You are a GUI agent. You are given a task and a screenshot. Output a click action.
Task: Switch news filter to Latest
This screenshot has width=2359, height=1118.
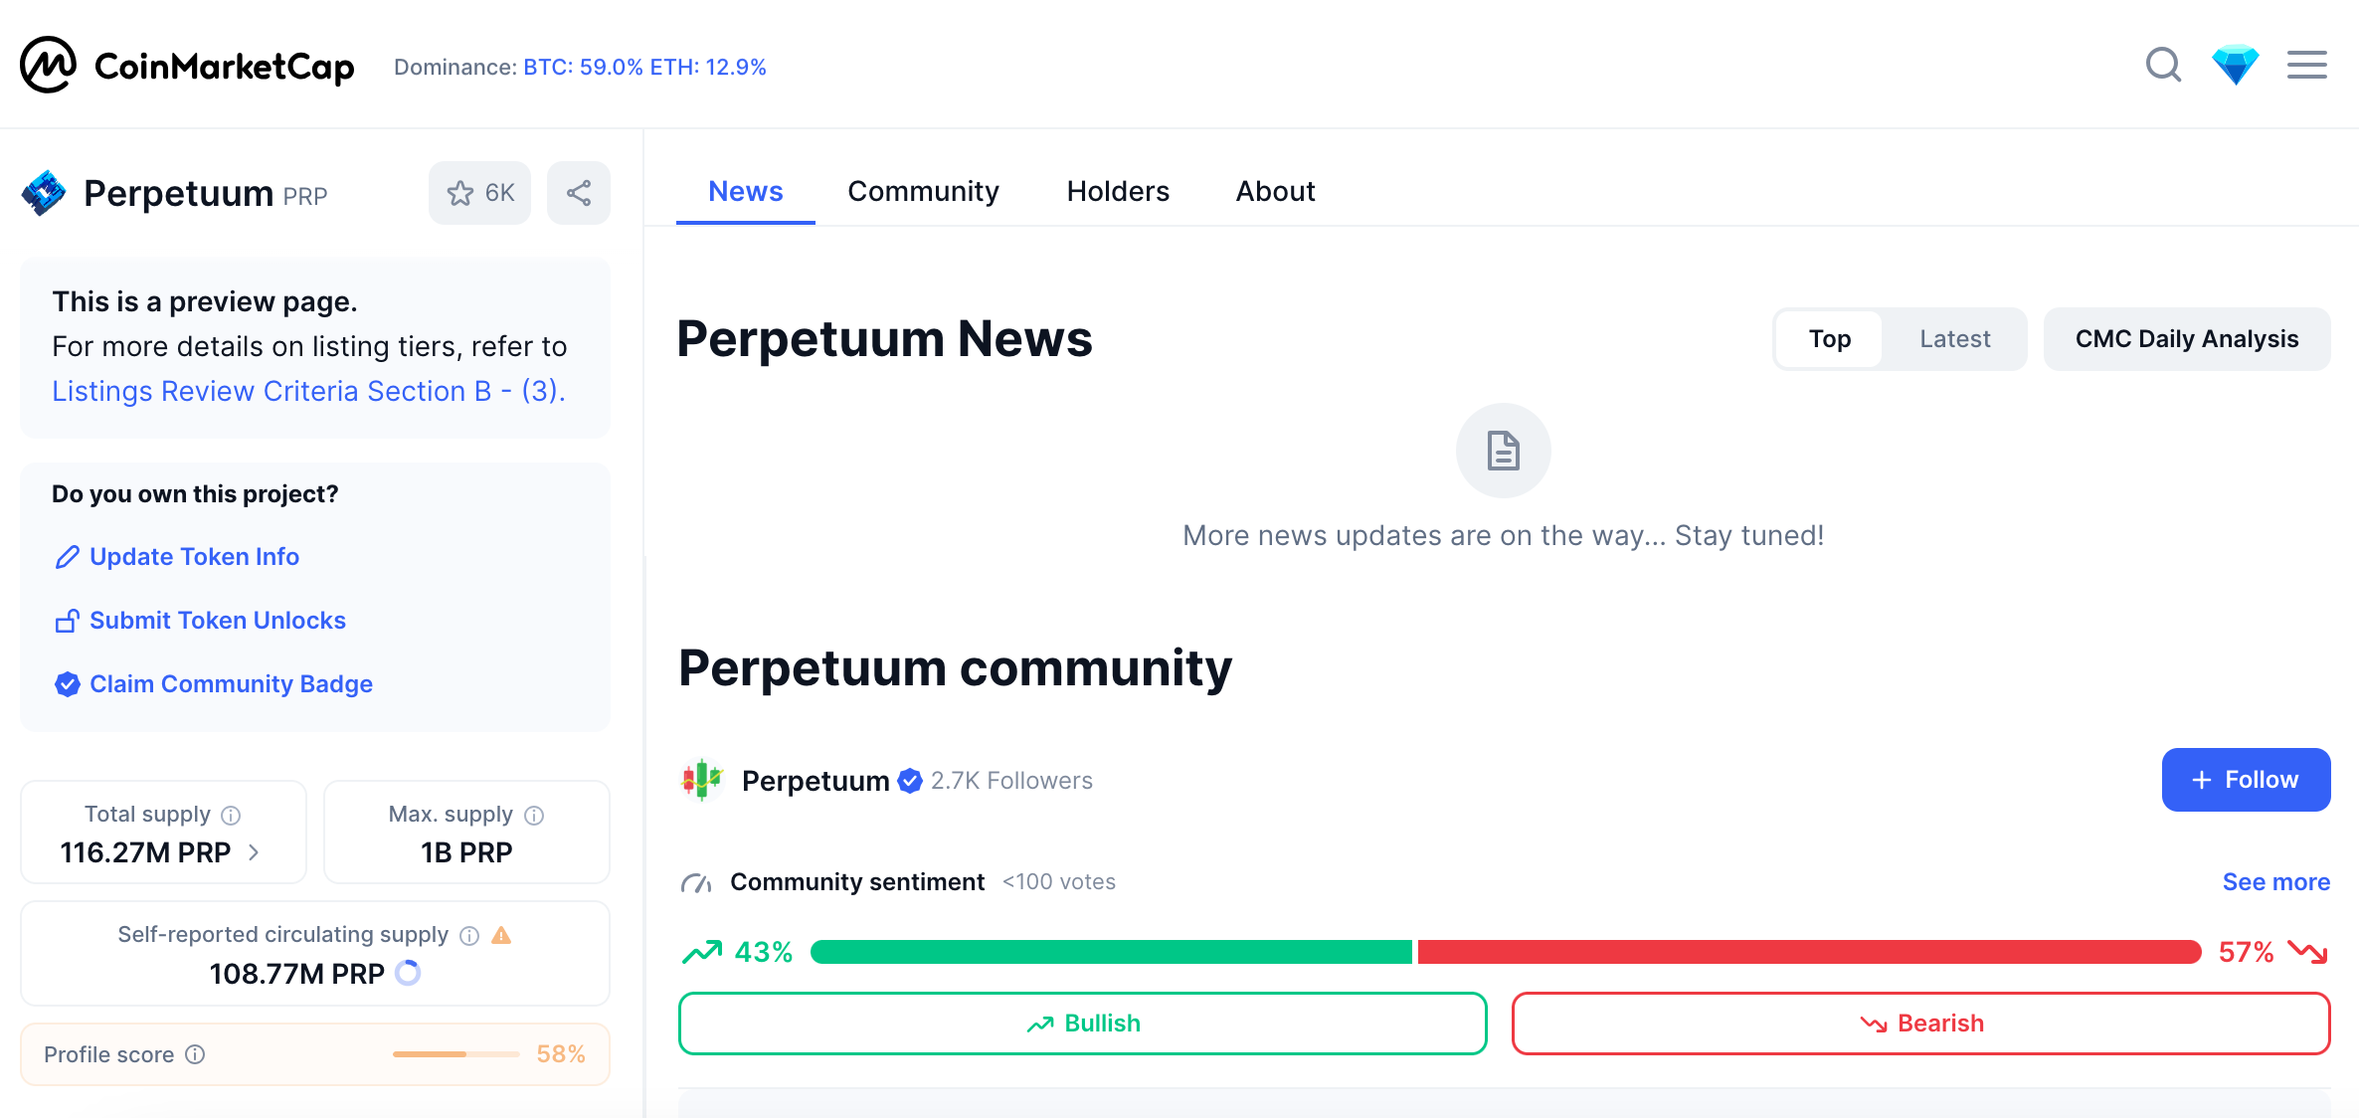click(x=1954, y=339)
